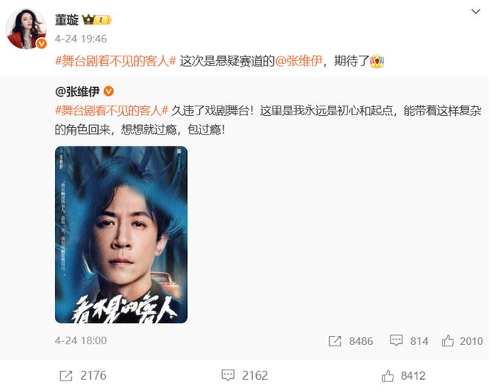Open 董璇's profile avatar
The image size is (490, 391).
[27, 29]
